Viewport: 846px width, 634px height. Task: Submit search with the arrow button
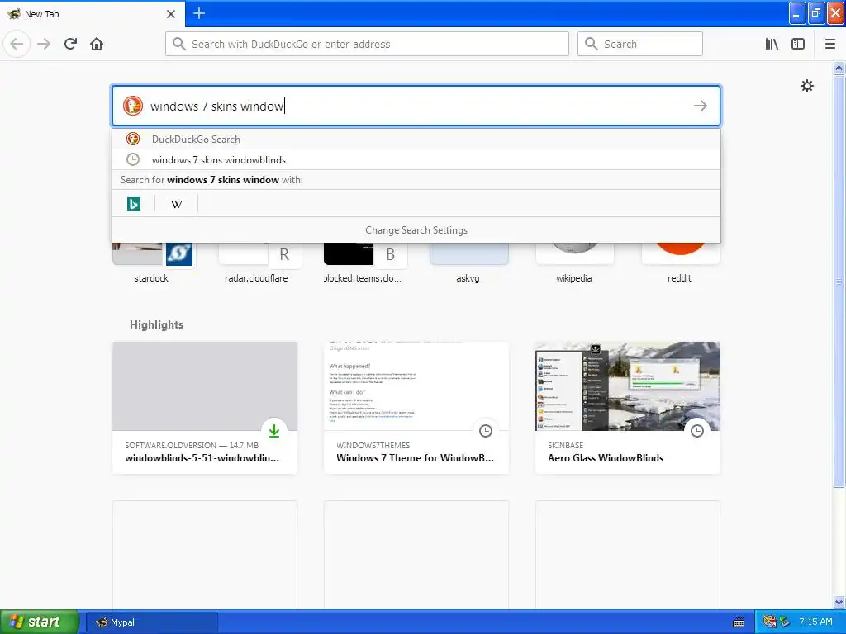tap(700, 106)
